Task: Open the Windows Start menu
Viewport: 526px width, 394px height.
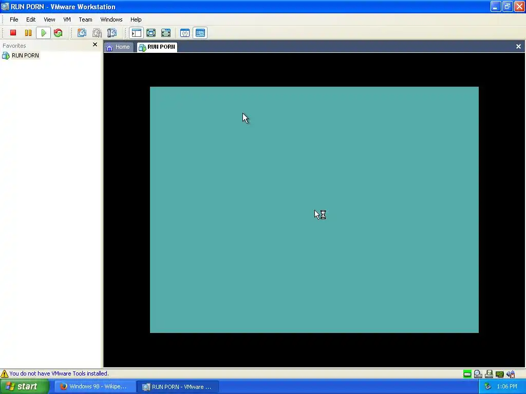Action: pos(24,386)
